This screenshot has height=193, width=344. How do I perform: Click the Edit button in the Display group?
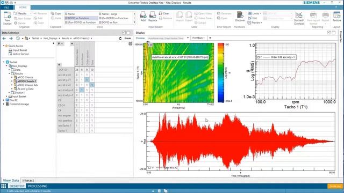point(253,18)
